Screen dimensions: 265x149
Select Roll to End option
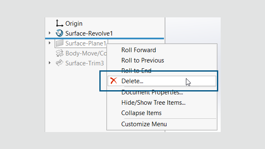click(136, 71)
